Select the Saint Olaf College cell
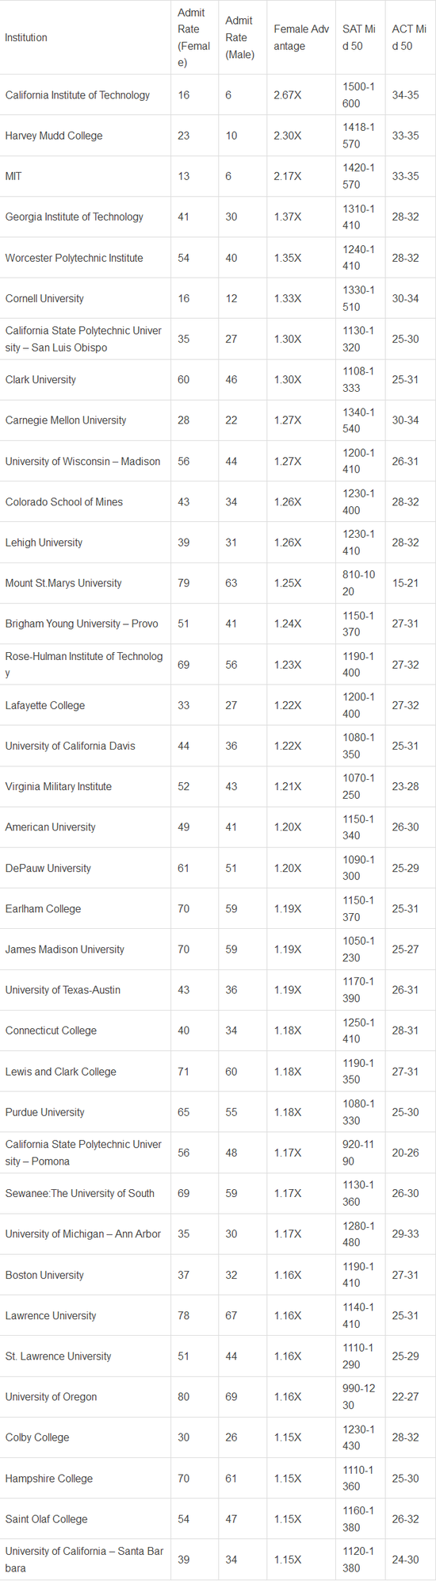The width and height of the screenshot is (436, 1581). 86,1519
